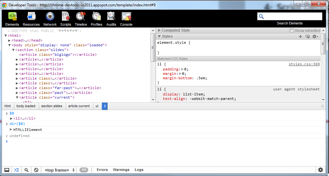Expand the li element in console output
This screenshot has height=176, width=329.
coord(11,118)
